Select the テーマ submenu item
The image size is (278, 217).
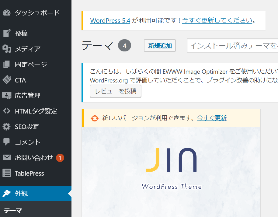click(x=13, y=211)
